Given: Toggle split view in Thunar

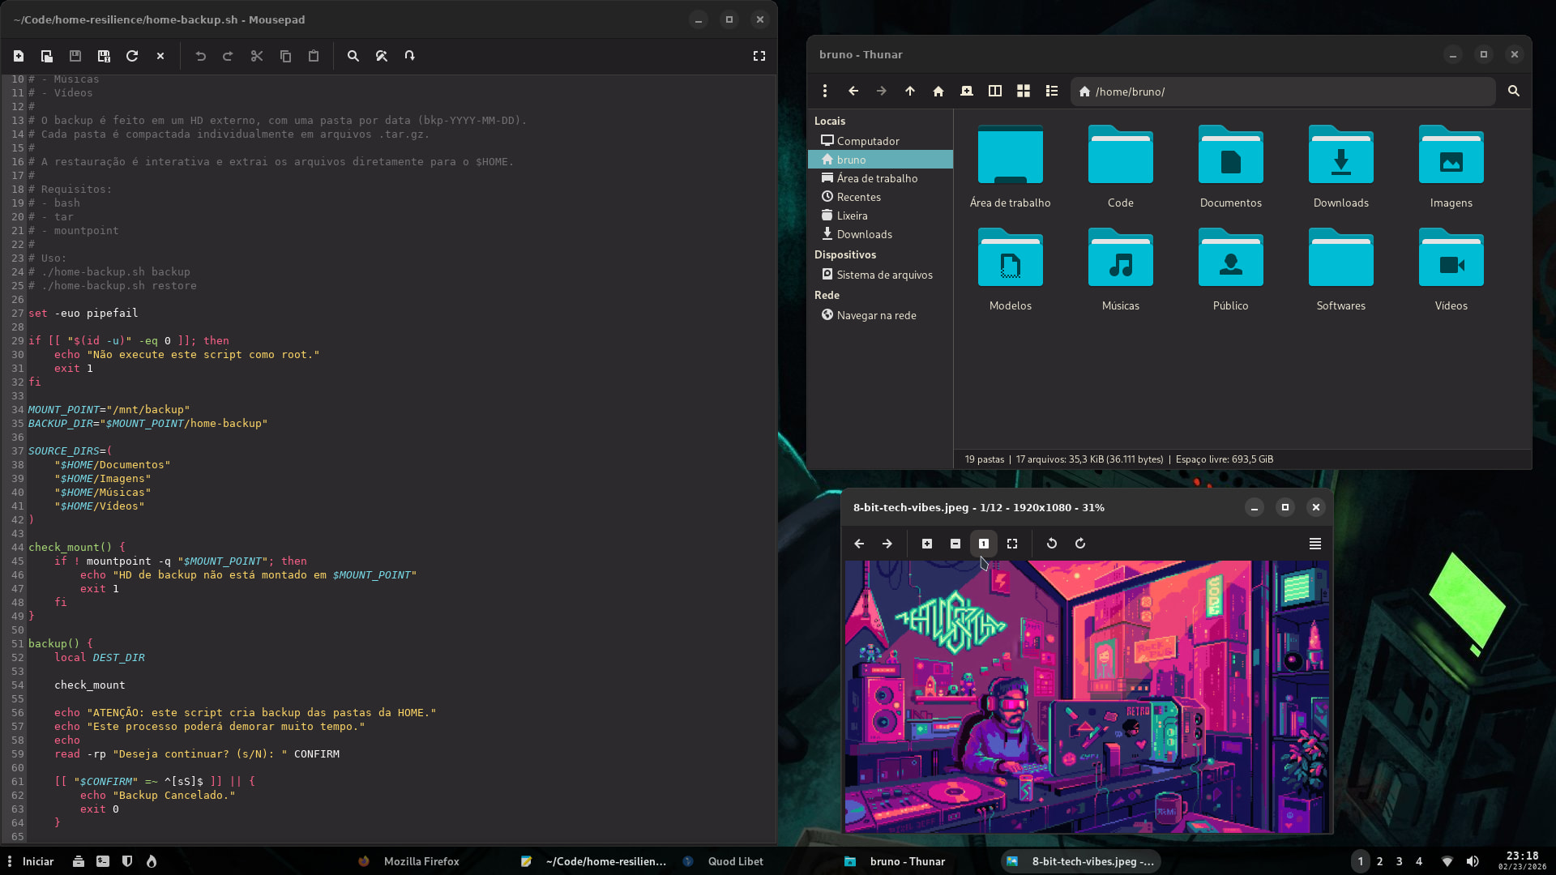Looking at the screenshot, I should coord(995,92).
